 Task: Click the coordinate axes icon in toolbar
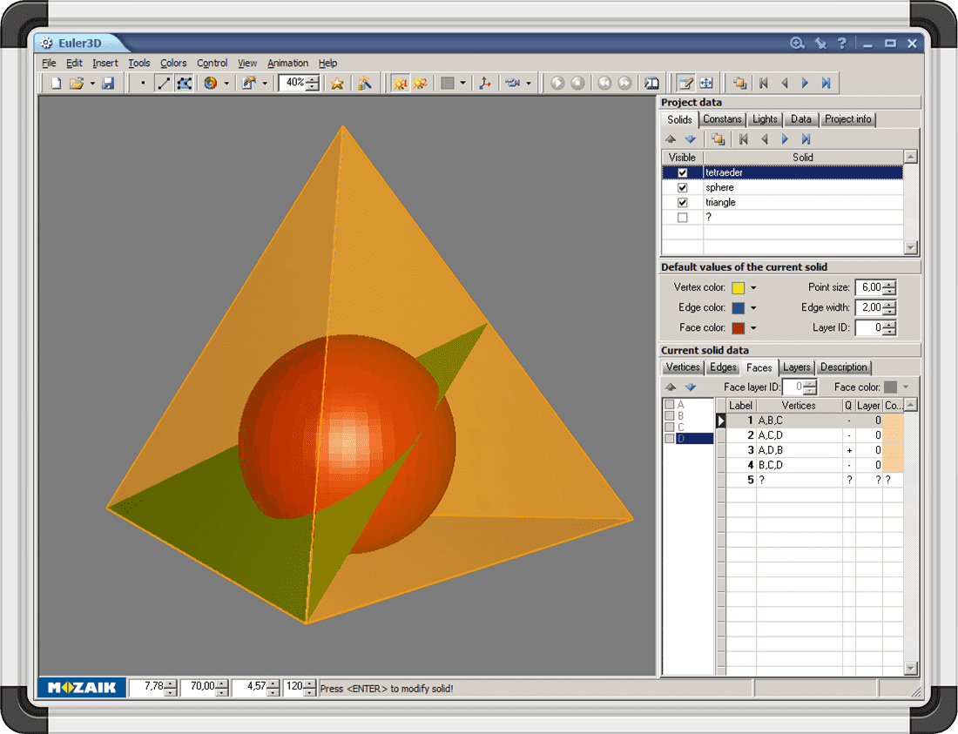[x=485, y=84]
